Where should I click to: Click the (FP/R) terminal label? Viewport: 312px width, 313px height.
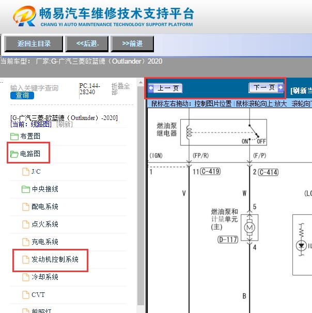pyautogui.click(x=200, y=156)
